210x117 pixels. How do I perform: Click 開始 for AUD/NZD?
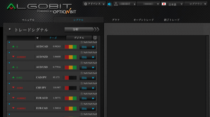click(87, 57)
